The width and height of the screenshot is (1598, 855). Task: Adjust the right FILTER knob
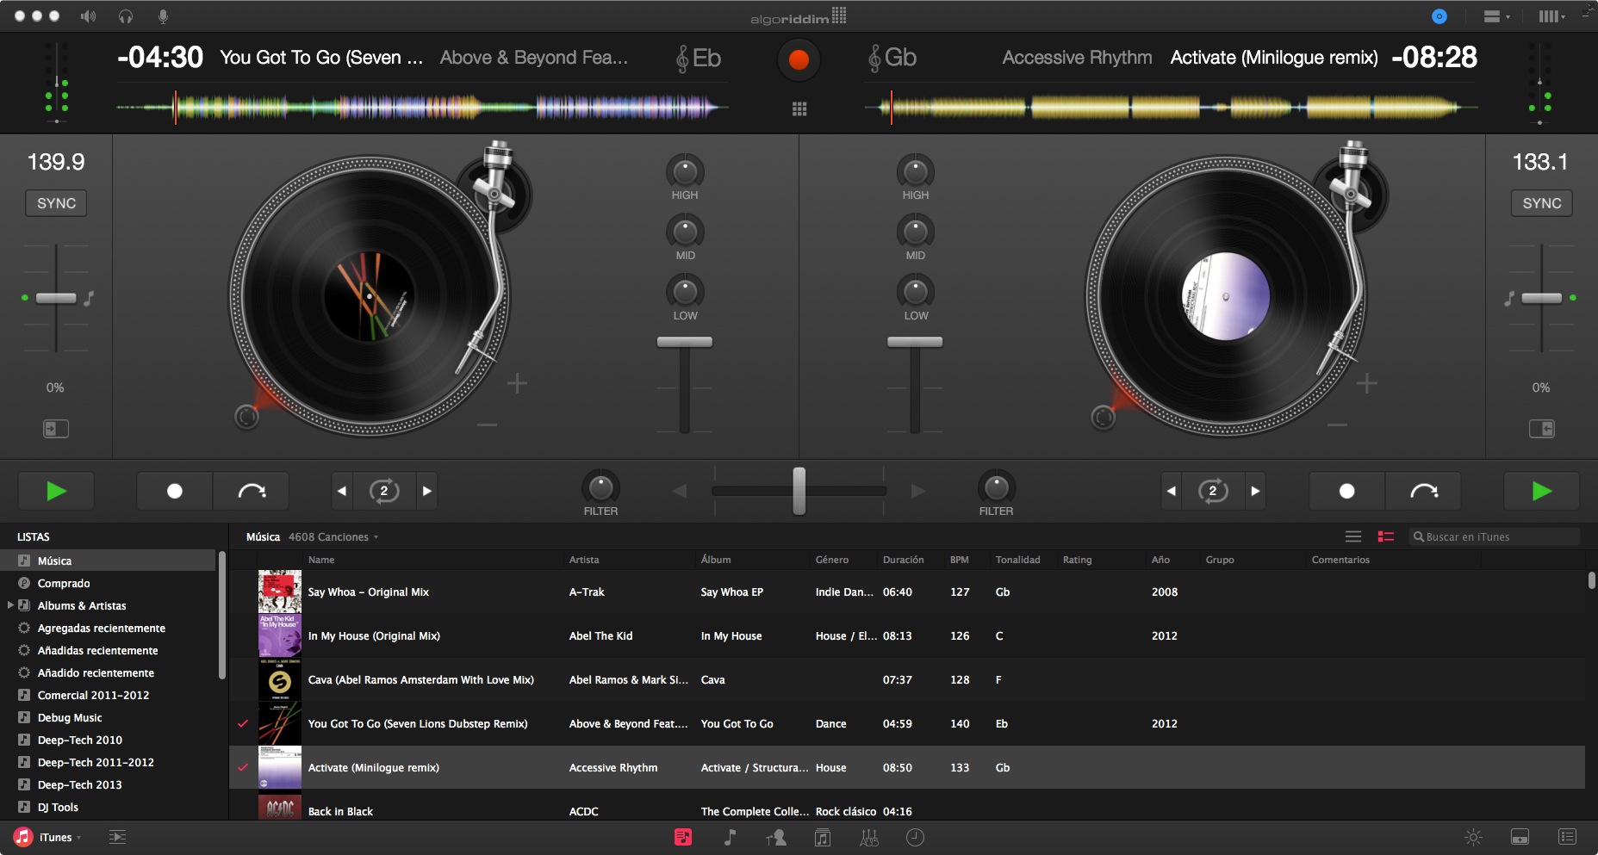click(x=997, y=487)
